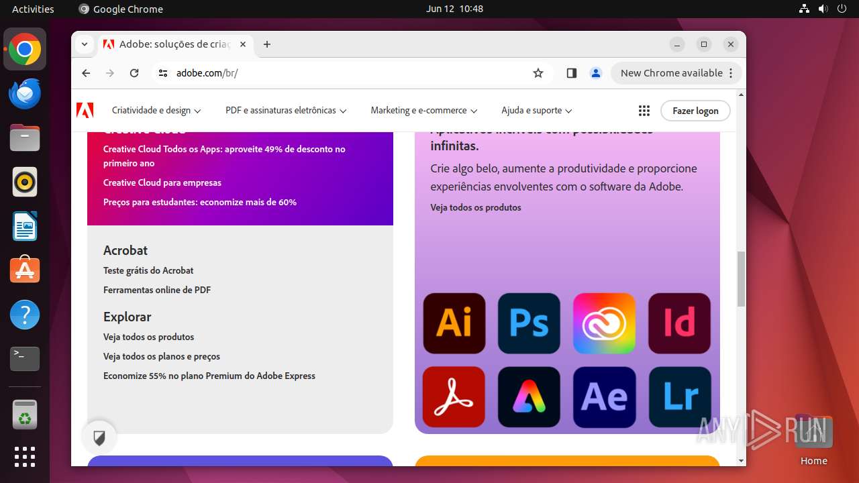Open the Lightroom (Lr) app icon

[679, 397]
